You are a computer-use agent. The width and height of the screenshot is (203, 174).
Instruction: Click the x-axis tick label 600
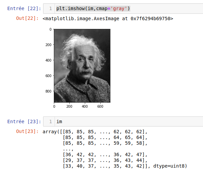(x=100, y=106)
